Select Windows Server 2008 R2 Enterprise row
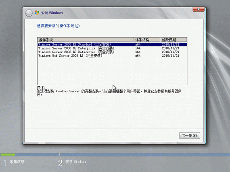Image resolution: width=230 pixels, height=172 pixels. 113,48
